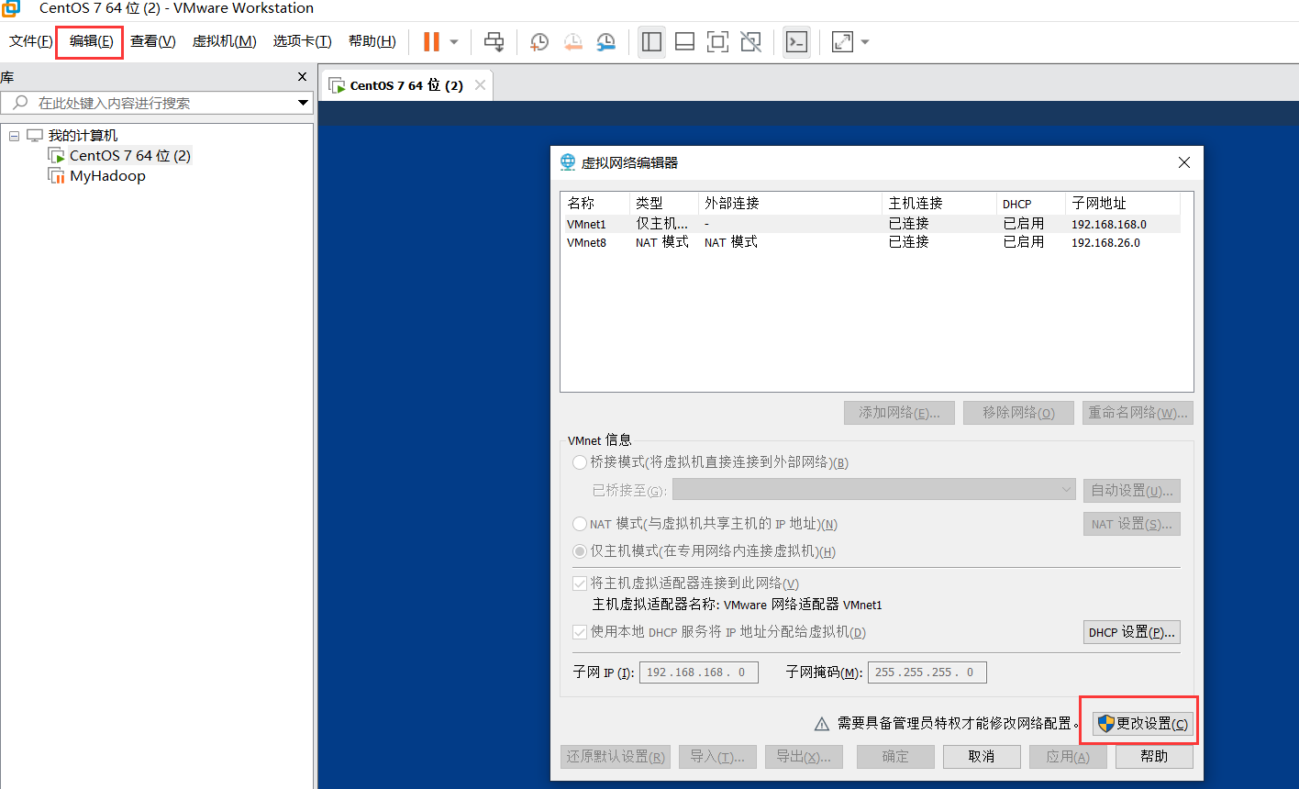Click subnet address 192.168.26.0
This screenshot has height=789, width=1299.
pyautogui.click(x=1105, y=243)
